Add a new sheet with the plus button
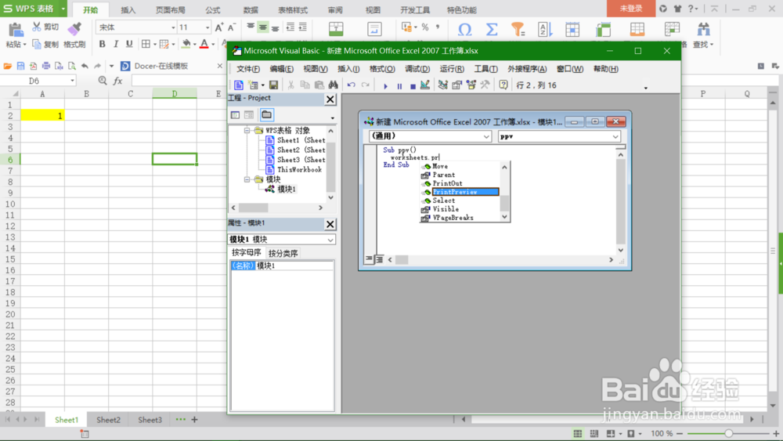The image size is (783, 441). (x=194, y=420)
